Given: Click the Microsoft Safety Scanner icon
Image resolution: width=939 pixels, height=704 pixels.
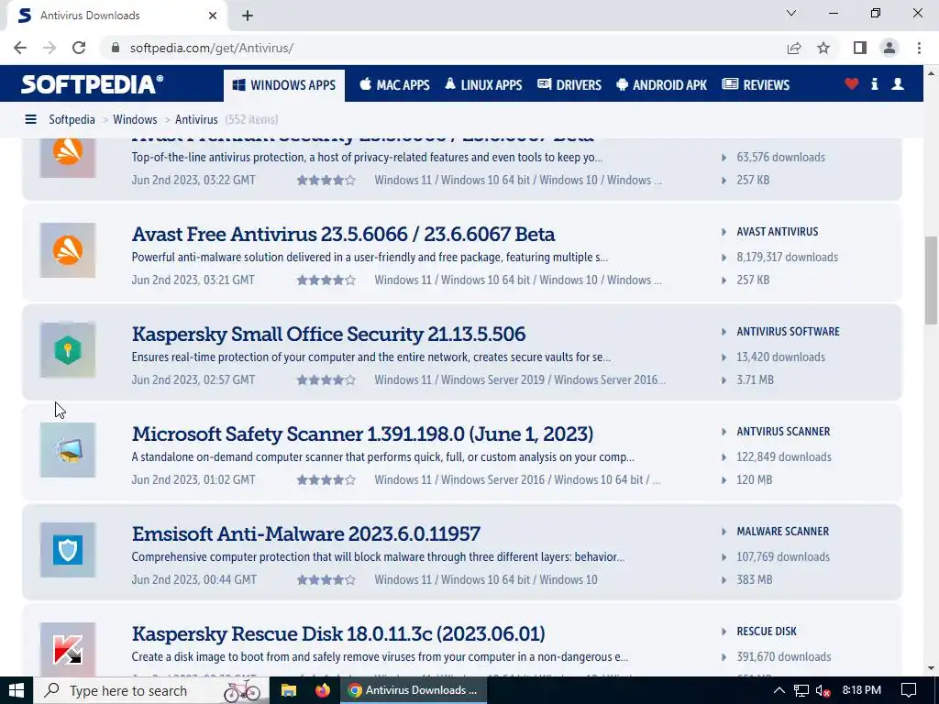Looking at the screenshot, I should pos(68,450).
